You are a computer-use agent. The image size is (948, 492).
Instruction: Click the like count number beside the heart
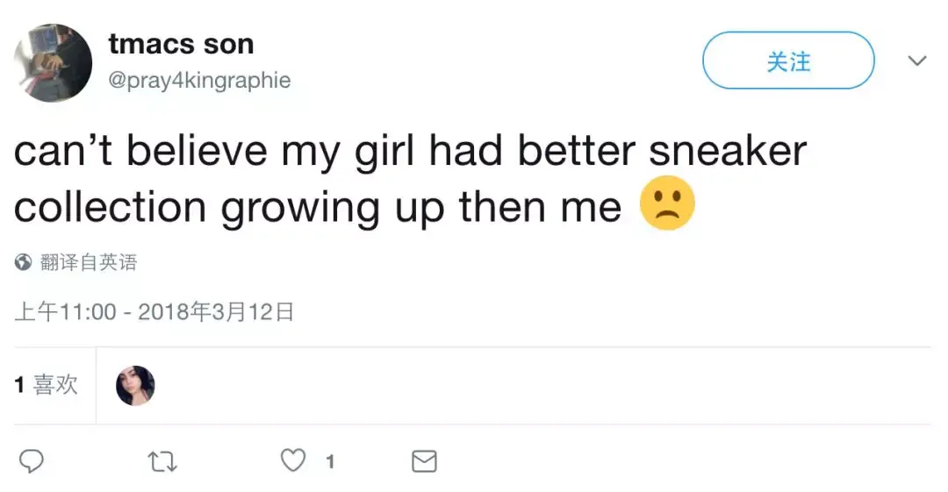(330, 461)
